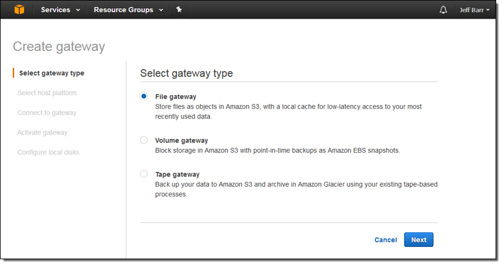This screenshot has height=265, width=502.
Task: Go to the Select gateway type step
Action: click(51, 74)
